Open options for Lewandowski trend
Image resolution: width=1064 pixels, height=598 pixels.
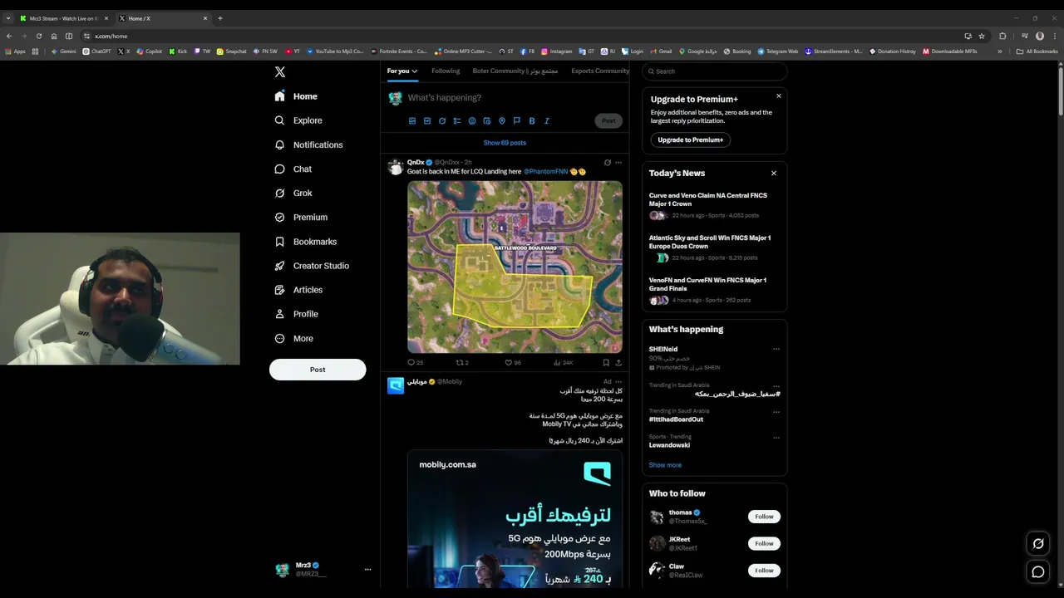[776, 437]
